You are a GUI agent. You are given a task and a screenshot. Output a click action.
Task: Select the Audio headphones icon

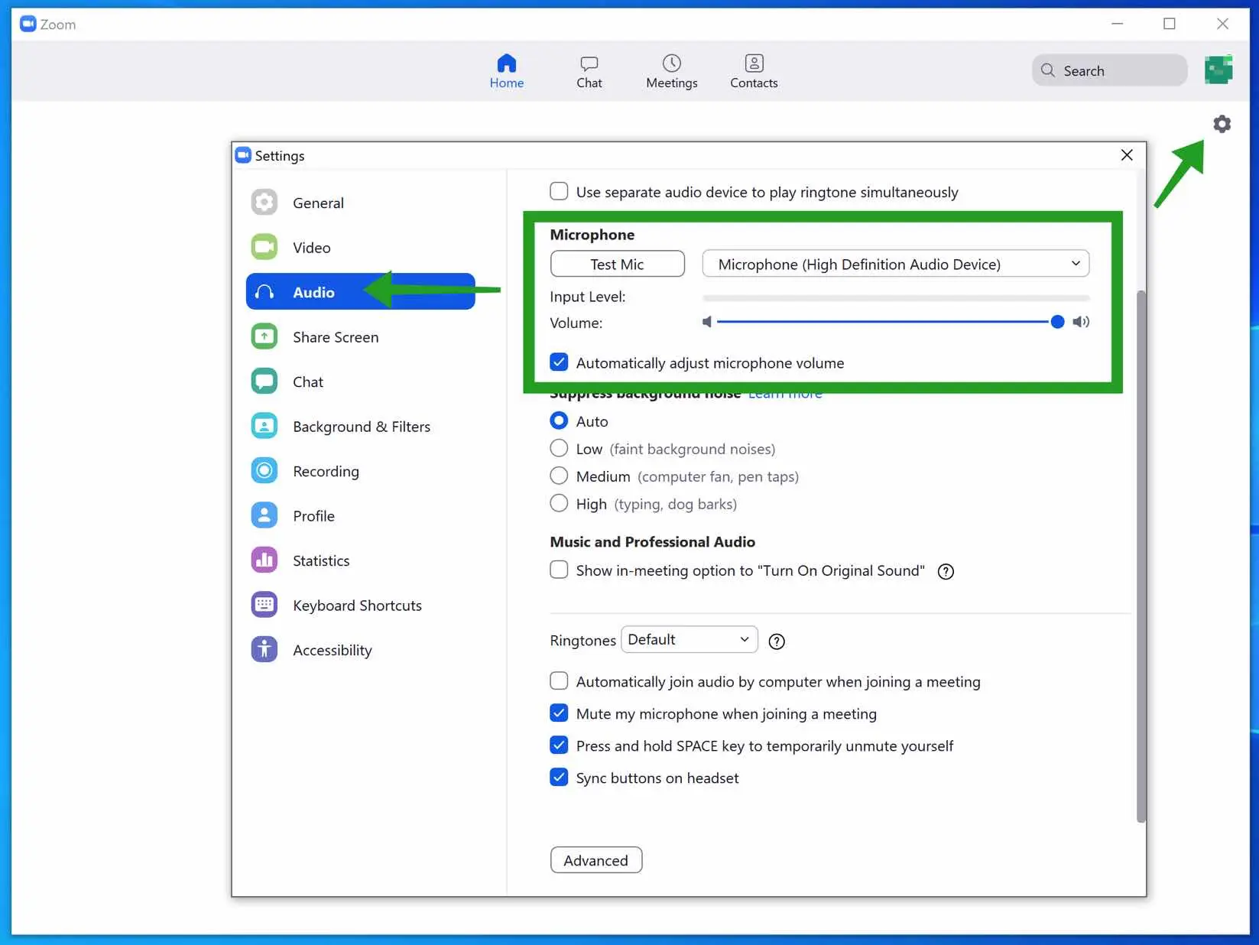point(264,292)
